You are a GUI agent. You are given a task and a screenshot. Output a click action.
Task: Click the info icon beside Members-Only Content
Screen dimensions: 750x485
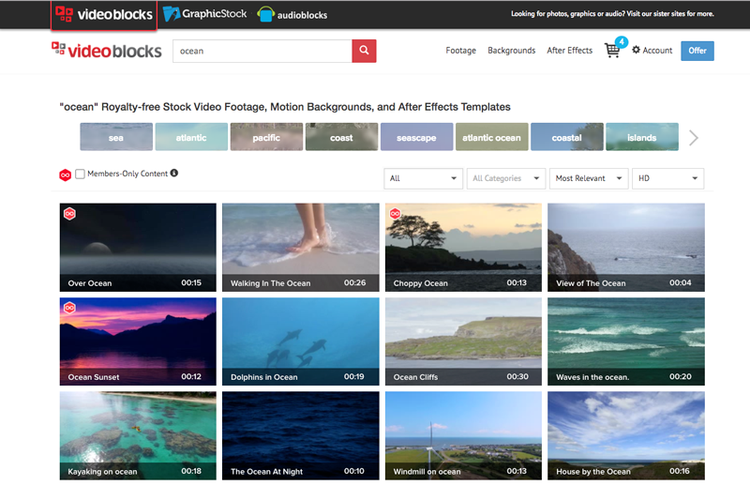(x=174, y=173)
